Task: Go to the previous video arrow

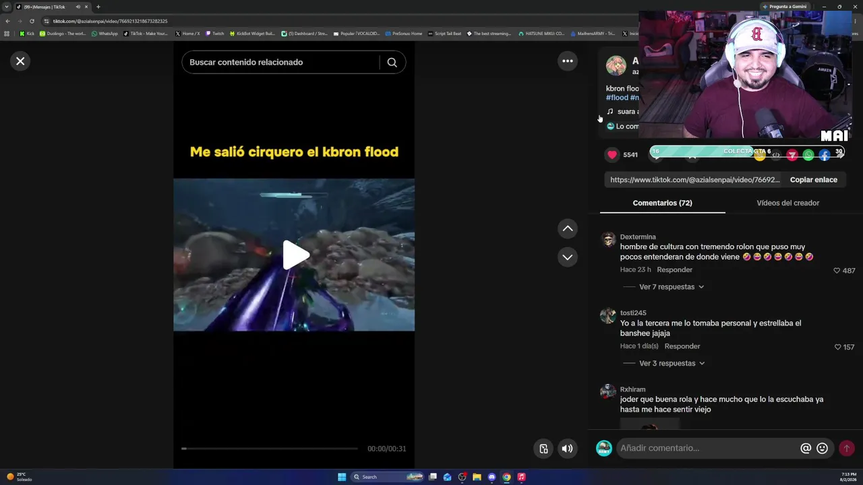Action: coord(568,229)
